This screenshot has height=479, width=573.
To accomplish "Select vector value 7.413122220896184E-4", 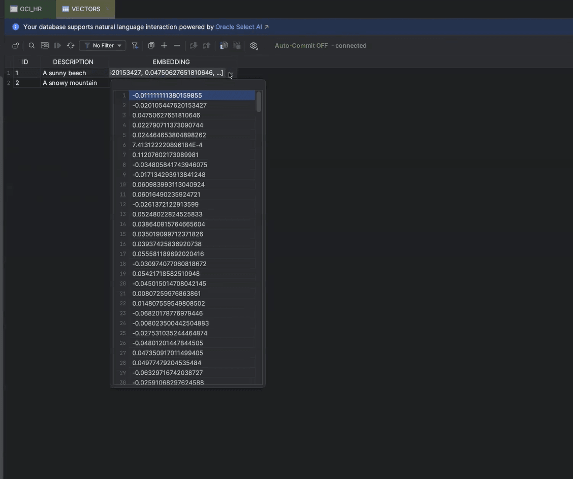I will [192, 145].
